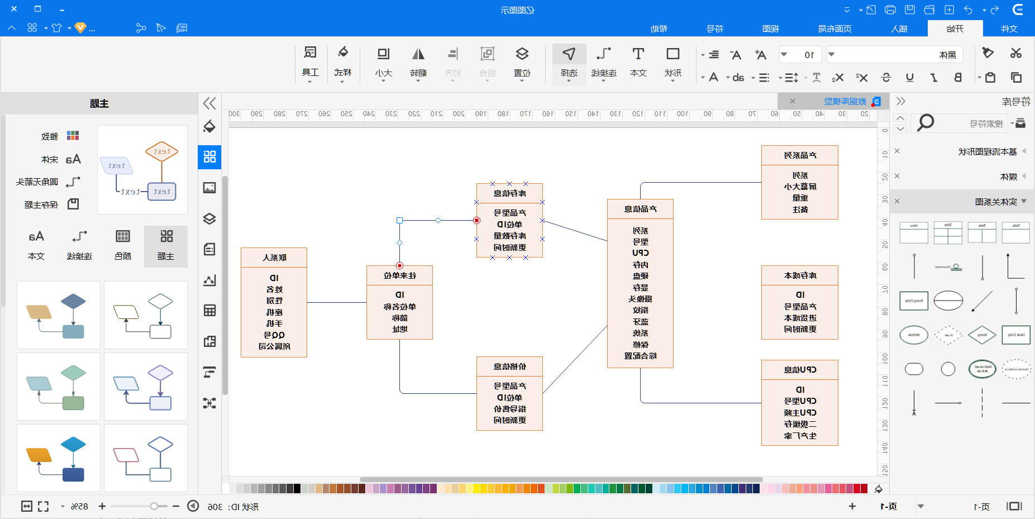Toggle Strikethrough formatting
The width and height of the screenshot is (1035, 519).
click(886, 77)
